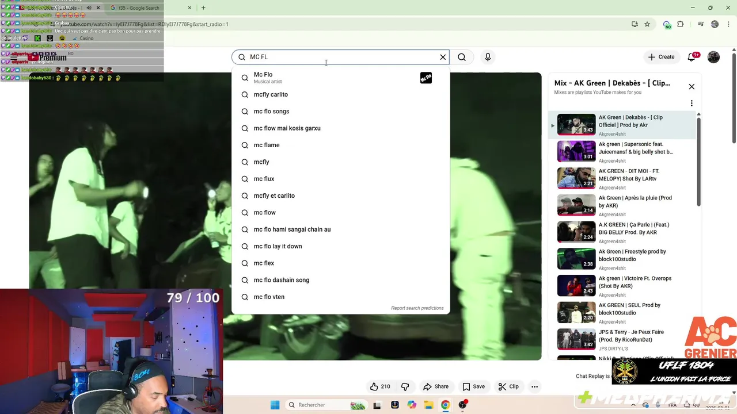Choose suggestion 'mc flux'
This screenshot has width=737, height=414.
340,179
